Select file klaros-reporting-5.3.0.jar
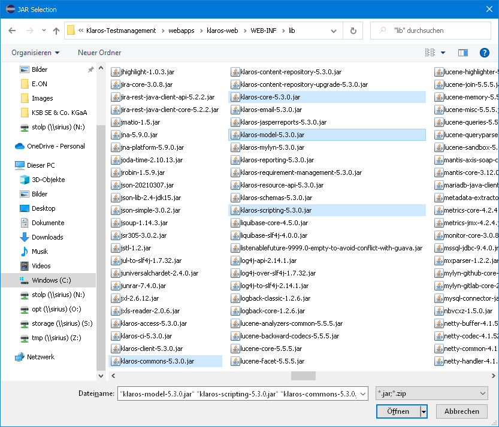This screenshot has width=499, height=427. [x=277, y=160]
